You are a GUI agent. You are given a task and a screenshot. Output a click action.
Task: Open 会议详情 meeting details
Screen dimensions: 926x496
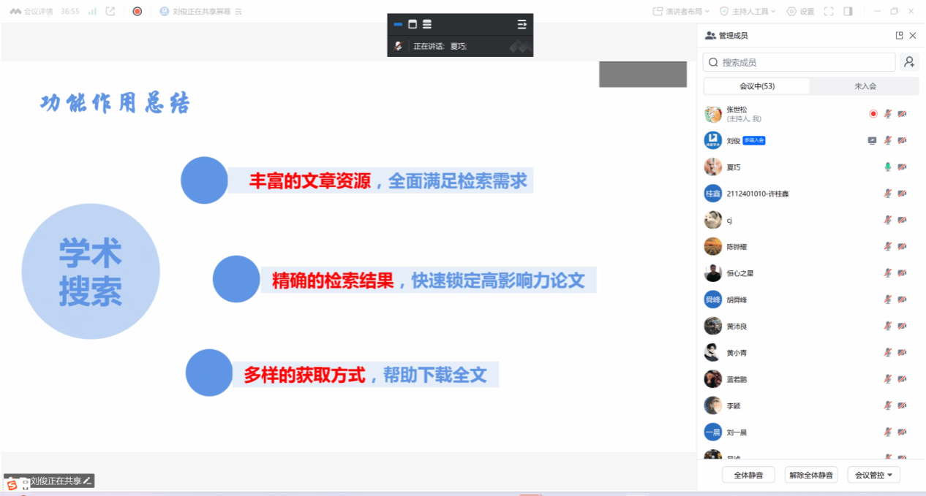point(31,12)
